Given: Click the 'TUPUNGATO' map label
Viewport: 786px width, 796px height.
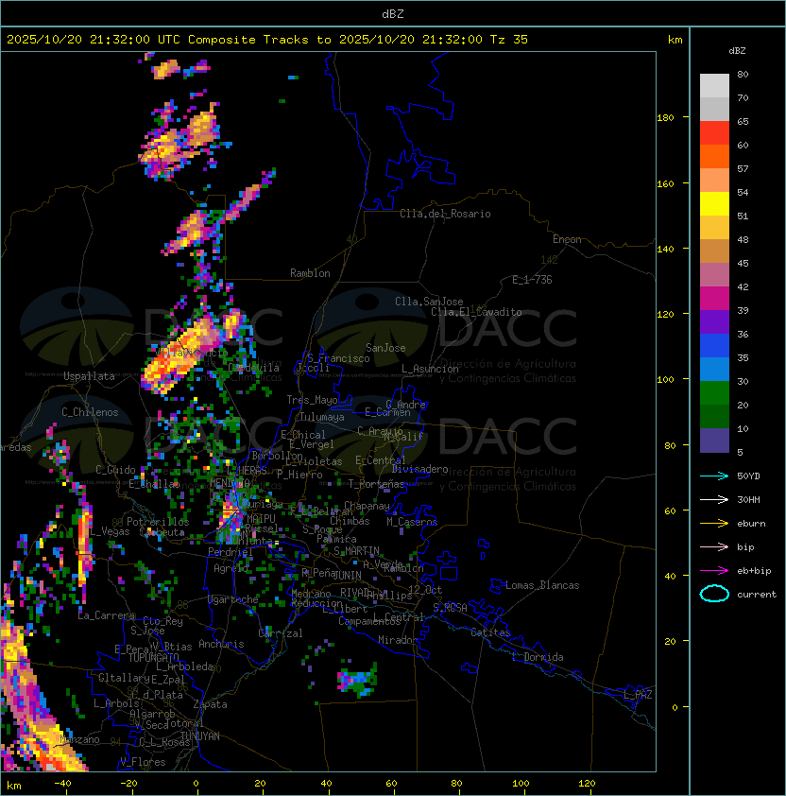Looking at the screenshot, I should [153, 658].
